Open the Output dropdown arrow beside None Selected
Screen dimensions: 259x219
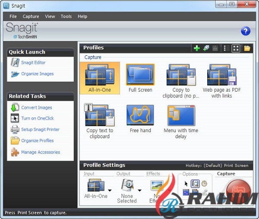[x=139, y=190]
